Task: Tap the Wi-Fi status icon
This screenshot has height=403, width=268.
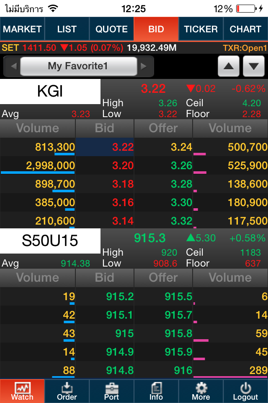Action: pos(53,8)
